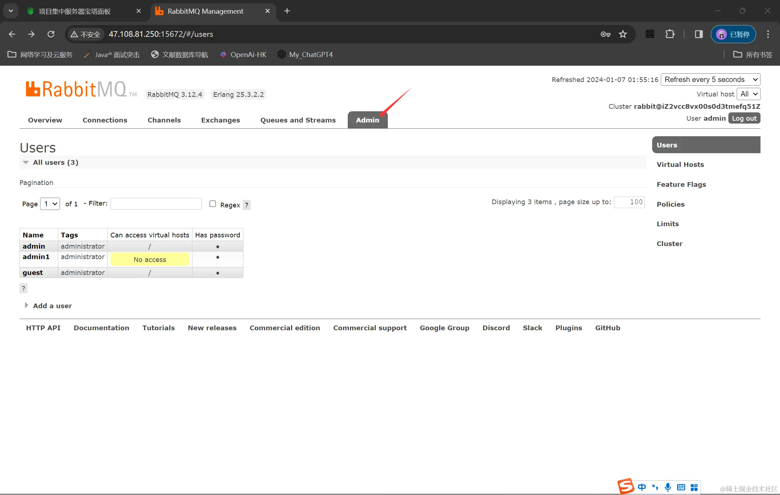Switch to the Connections tab
Viewport: 780px width, 495px height.
[x=105, y=120]
